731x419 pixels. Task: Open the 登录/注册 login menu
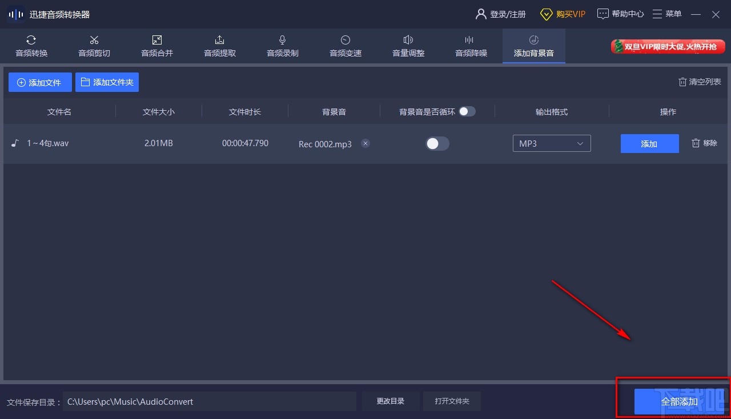(x=501, y=13)
